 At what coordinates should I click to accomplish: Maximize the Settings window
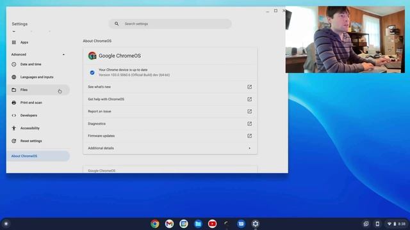tap(275, 11)
